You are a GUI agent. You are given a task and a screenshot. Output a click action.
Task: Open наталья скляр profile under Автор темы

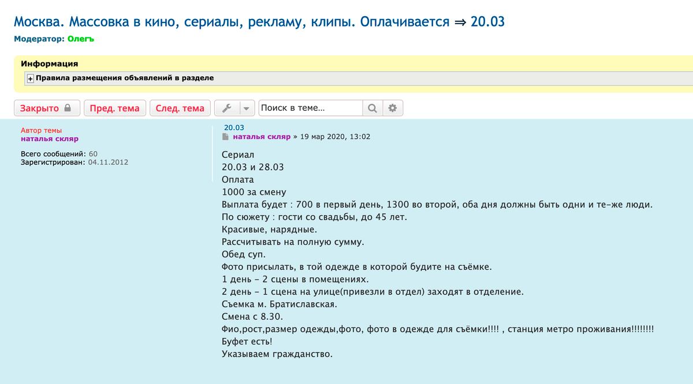click(x=49, y=138)
